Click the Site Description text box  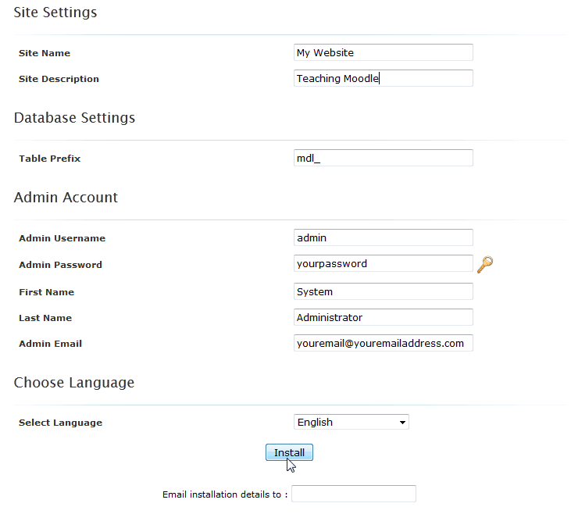383,78
